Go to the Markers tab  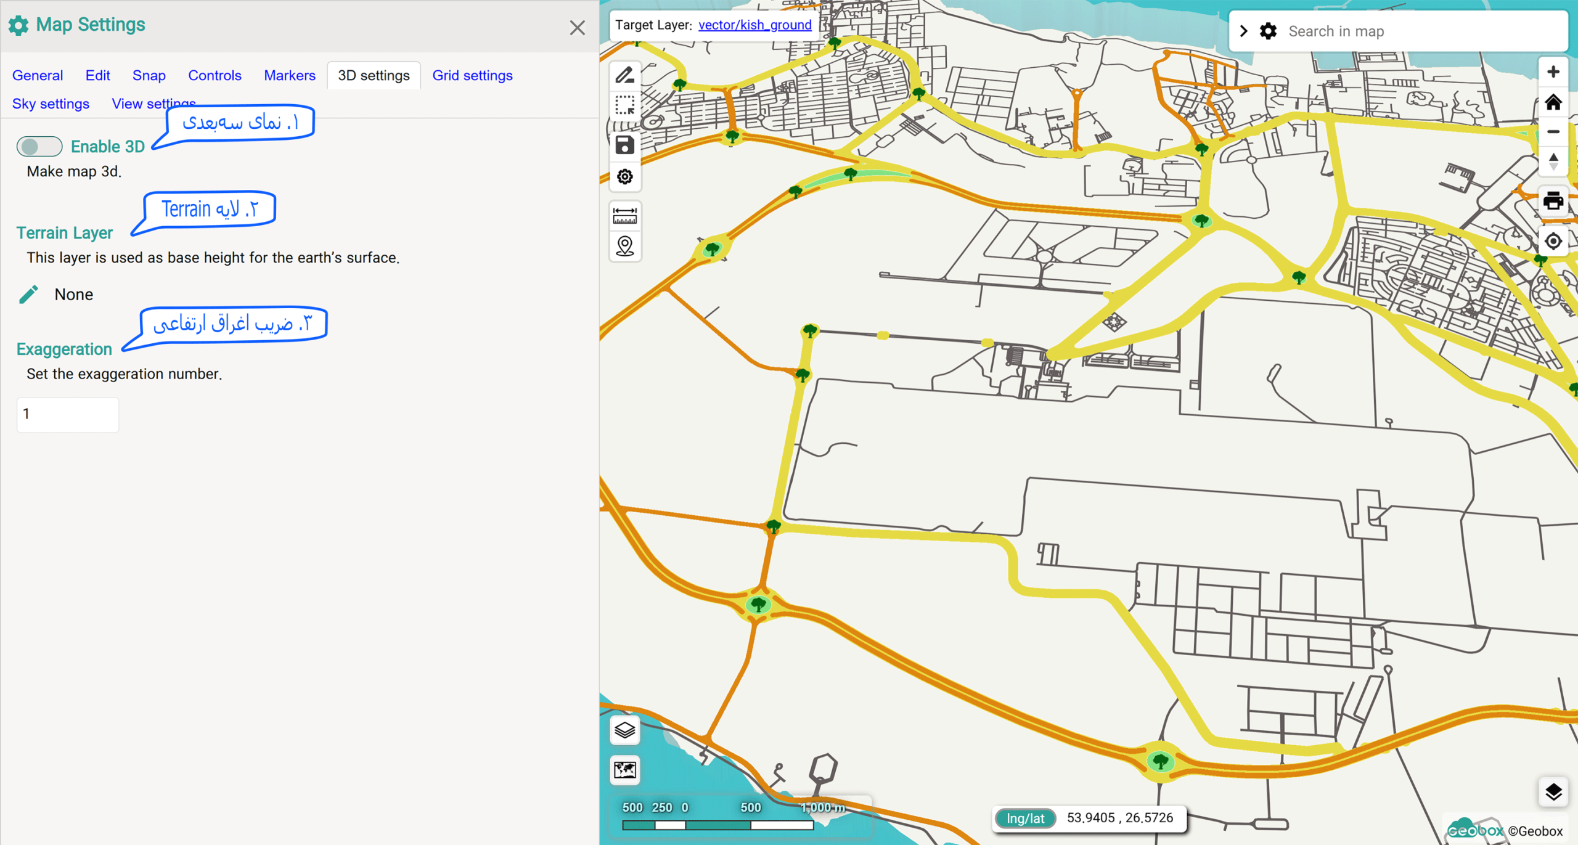pos(289,75)
